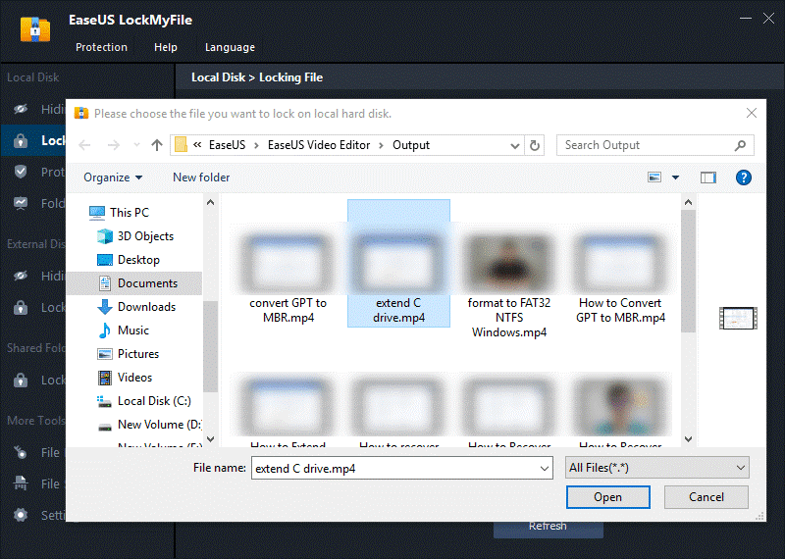Click the EaseUS Video Editor breadcrumb segment
This screenshot has height=559, width=785.
coord(318,145)
